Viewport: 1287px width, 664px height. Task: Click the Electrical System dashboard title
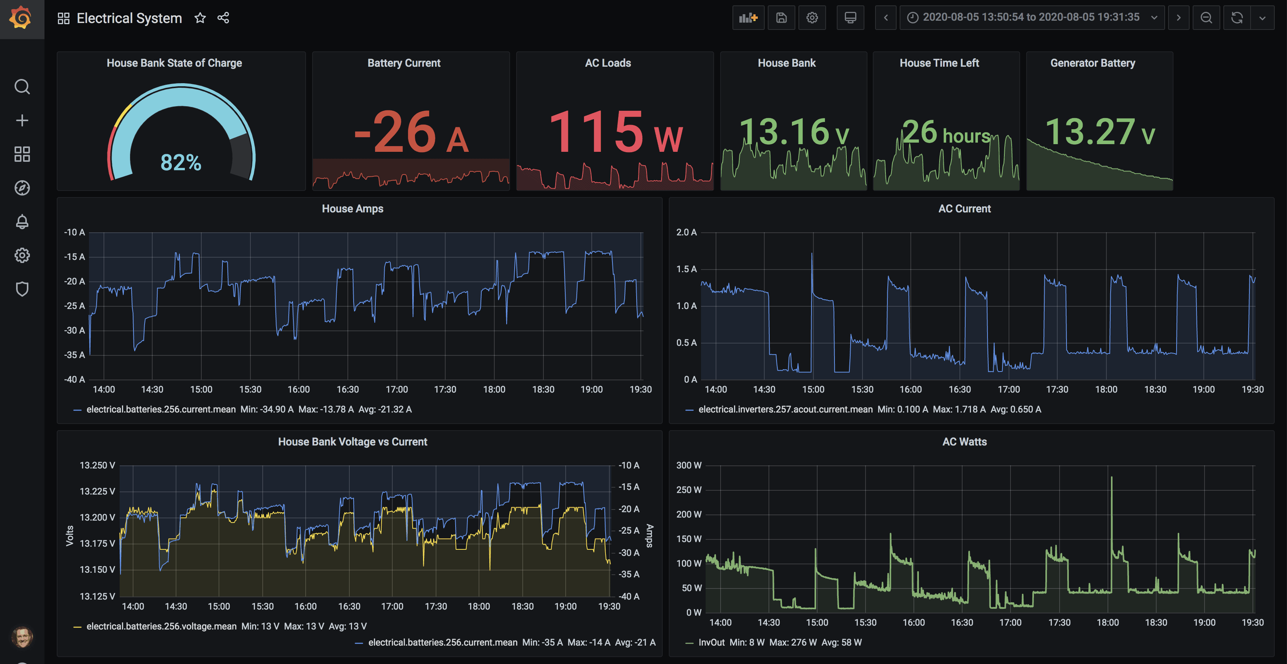coord(129,18)
